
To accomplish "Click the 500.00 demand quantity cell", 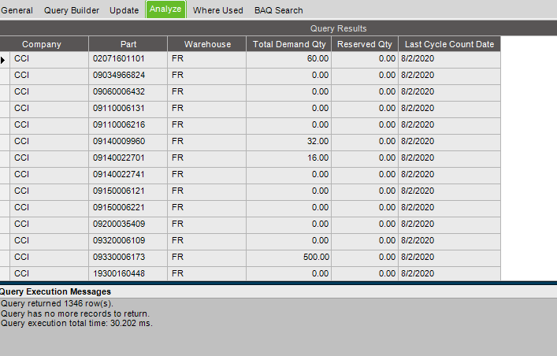I will point(289,257).
